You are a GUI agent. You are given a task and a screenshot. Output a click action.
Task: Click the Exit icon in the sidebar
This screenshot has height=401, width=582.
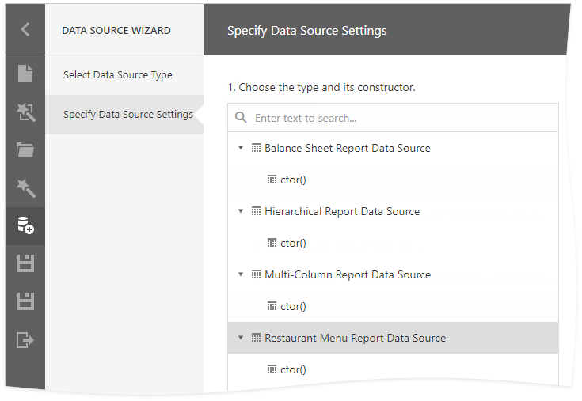coord(25,340)
